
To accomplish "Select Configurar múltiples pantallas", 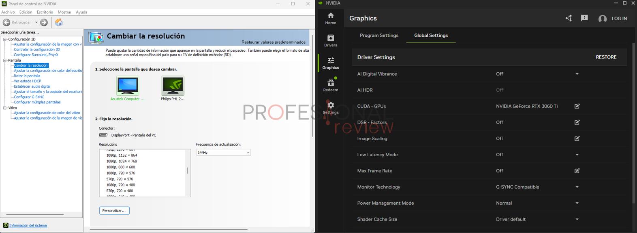I will tap(37, 102).
